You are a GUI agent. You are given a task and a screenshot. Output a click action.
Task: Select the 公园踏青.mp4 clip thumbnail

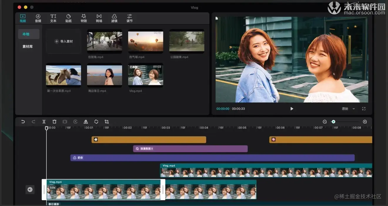(187, 41)
